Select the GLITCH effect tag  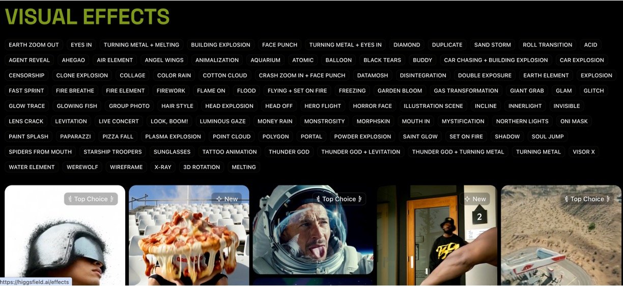click(594, 91)
